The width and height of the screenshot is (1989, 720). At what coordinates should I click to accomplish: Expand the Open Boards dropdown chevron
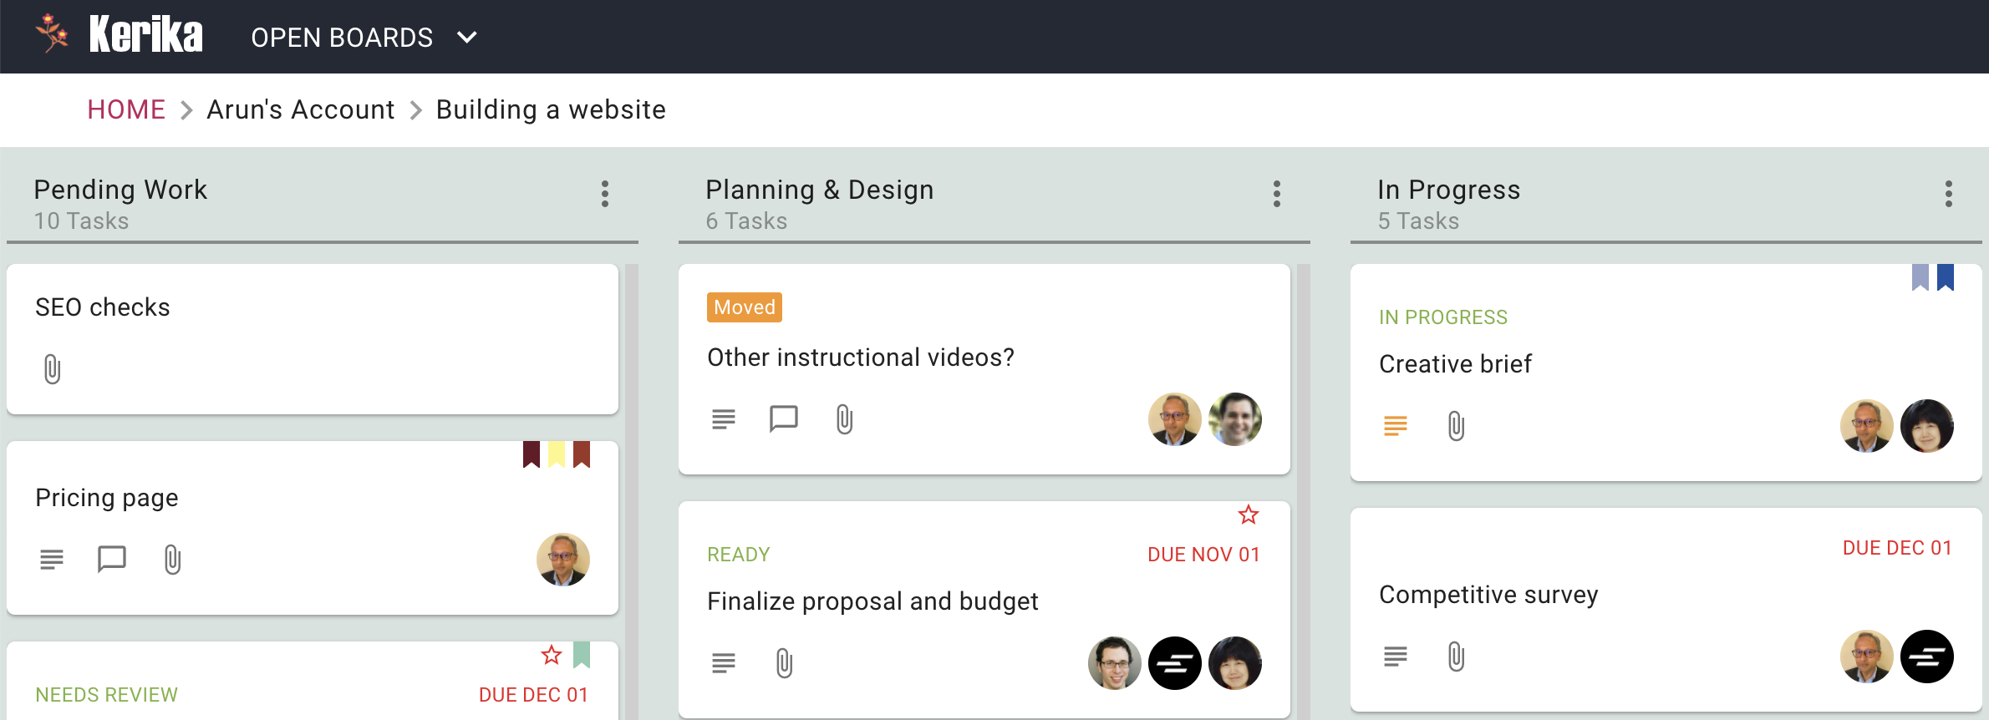pyautogui.click(x=467, y=38)
